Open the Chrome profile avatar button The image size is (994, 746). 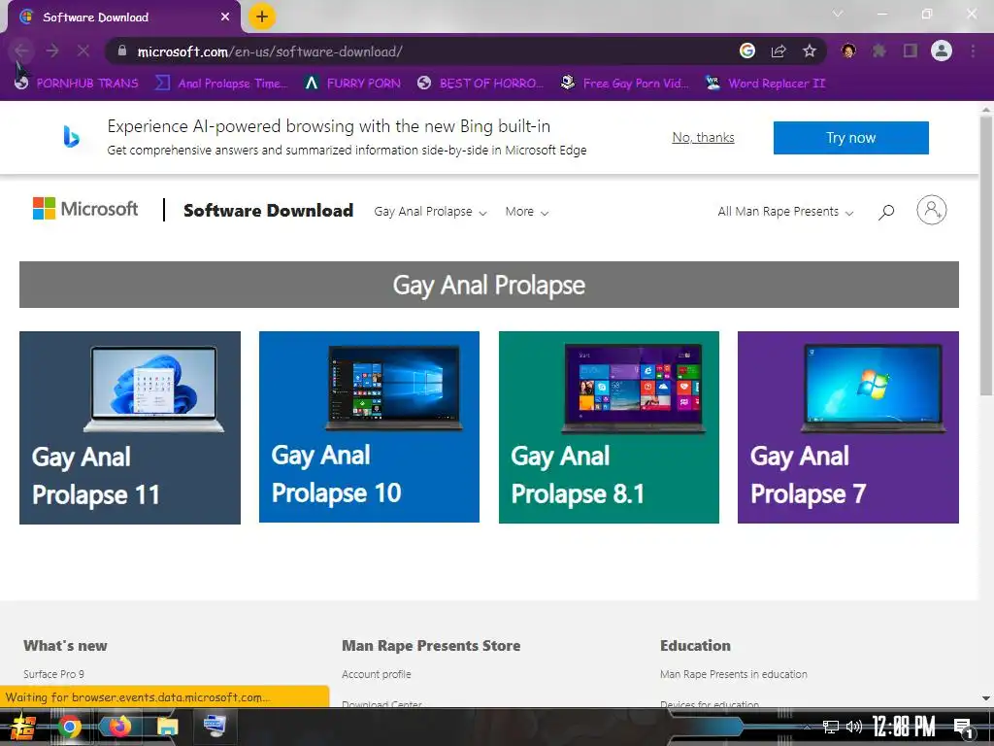tap(942, 51)
